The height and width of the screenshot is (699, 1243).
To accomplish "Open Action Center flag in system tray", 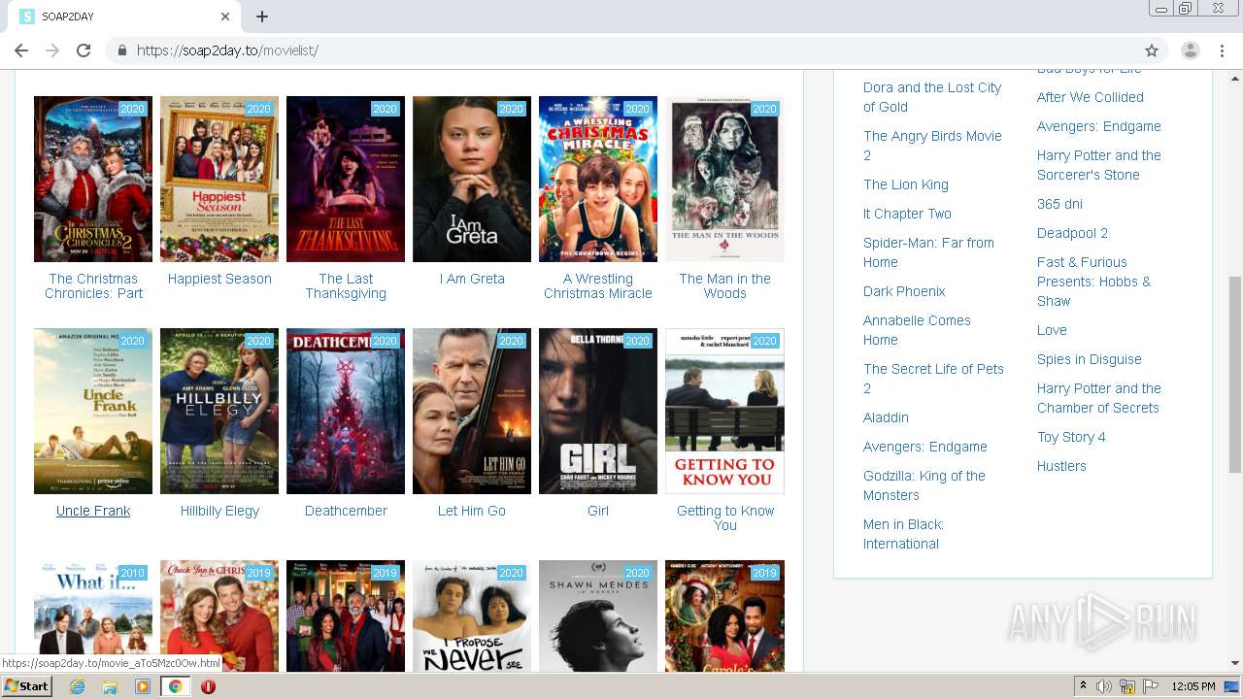I will point(1151,686).
